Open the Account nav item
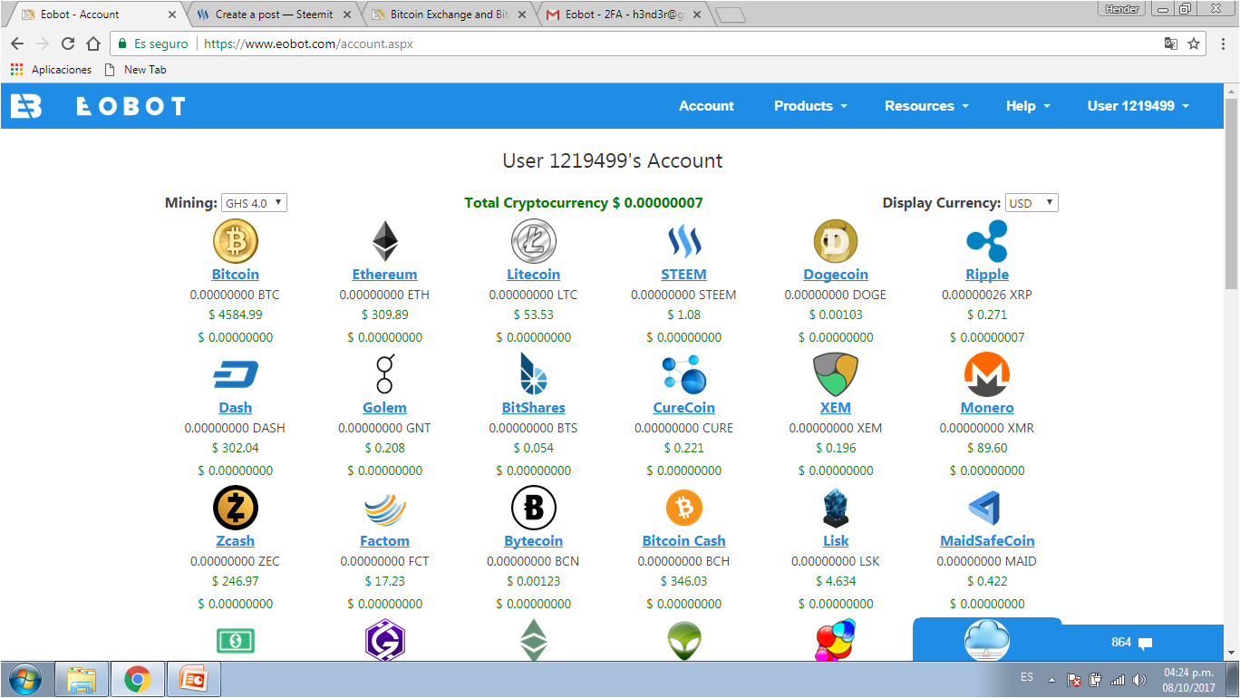Screen dimensions: 1240x698 click(706, 106)
